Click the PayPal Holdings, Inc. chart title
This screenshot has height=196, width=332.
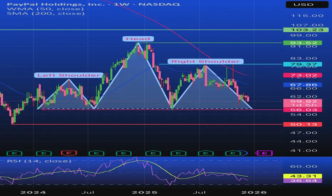coord(93,4)
